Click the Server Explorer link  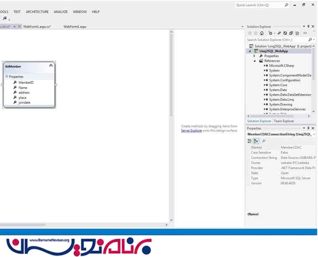[x=191, y=131]
